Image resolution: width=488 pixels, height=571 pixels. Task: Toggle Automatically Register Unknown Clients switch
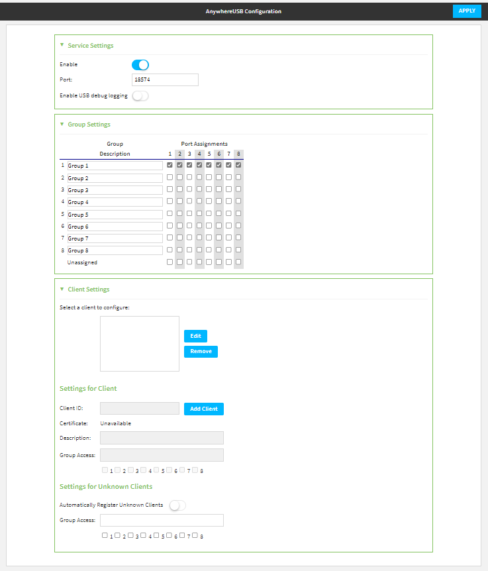(x=177, y=505)
